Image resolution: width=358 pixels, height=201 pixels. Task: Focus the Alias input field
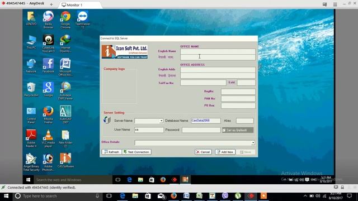tap(244, 121)
